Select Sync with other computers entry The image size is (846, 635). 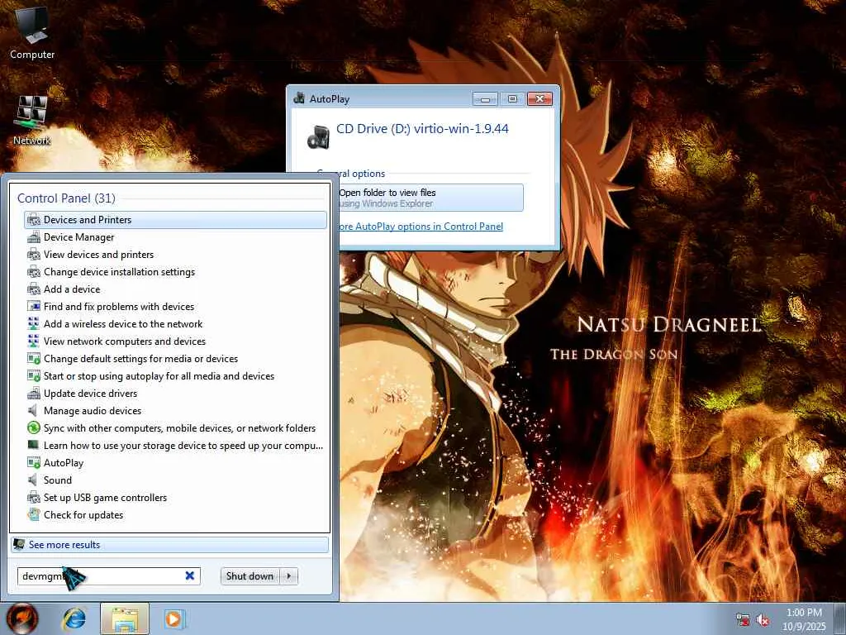coord(175,427)
